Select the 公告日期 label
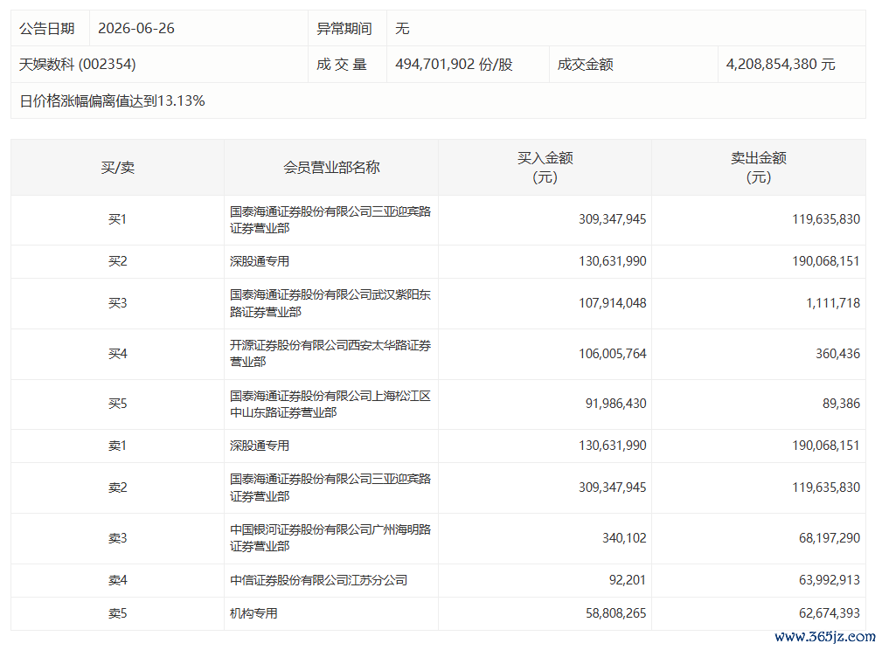Viewport: 882px width, 650px height. point(46,28)
